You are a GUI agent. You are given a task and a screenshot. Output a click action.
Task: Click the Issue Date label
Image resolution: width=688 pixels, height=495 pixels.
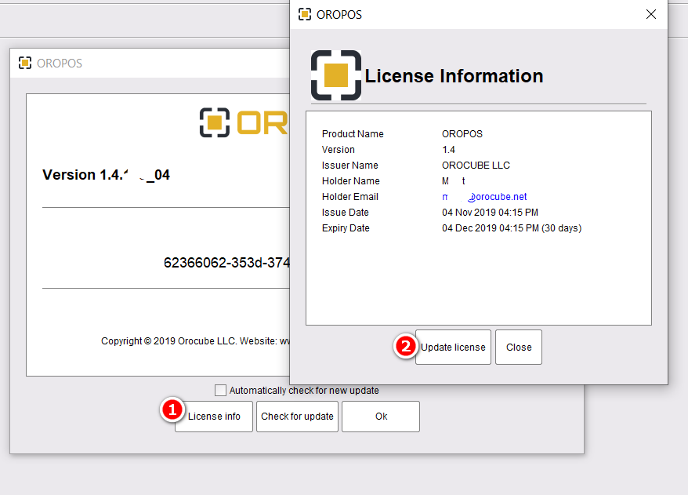[346, 213]
